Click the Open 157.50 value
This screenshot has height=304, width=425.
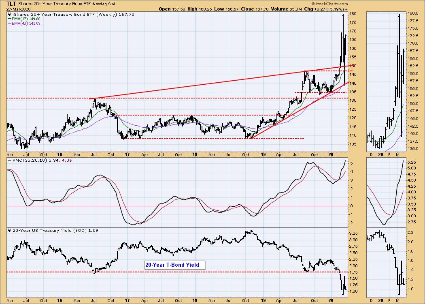coord(172,9)
